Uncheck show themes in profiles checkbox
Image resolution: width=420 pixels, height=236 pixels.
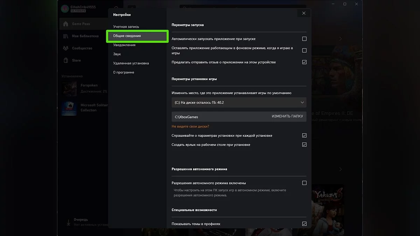pyautogui.click(x=304, y=224)
